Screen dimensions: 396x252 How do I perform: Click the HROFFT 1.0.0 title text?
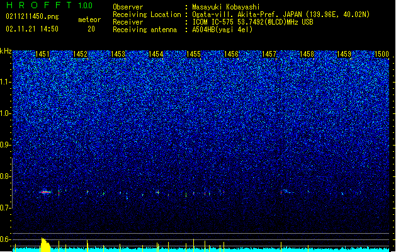(x=49, y=5)
